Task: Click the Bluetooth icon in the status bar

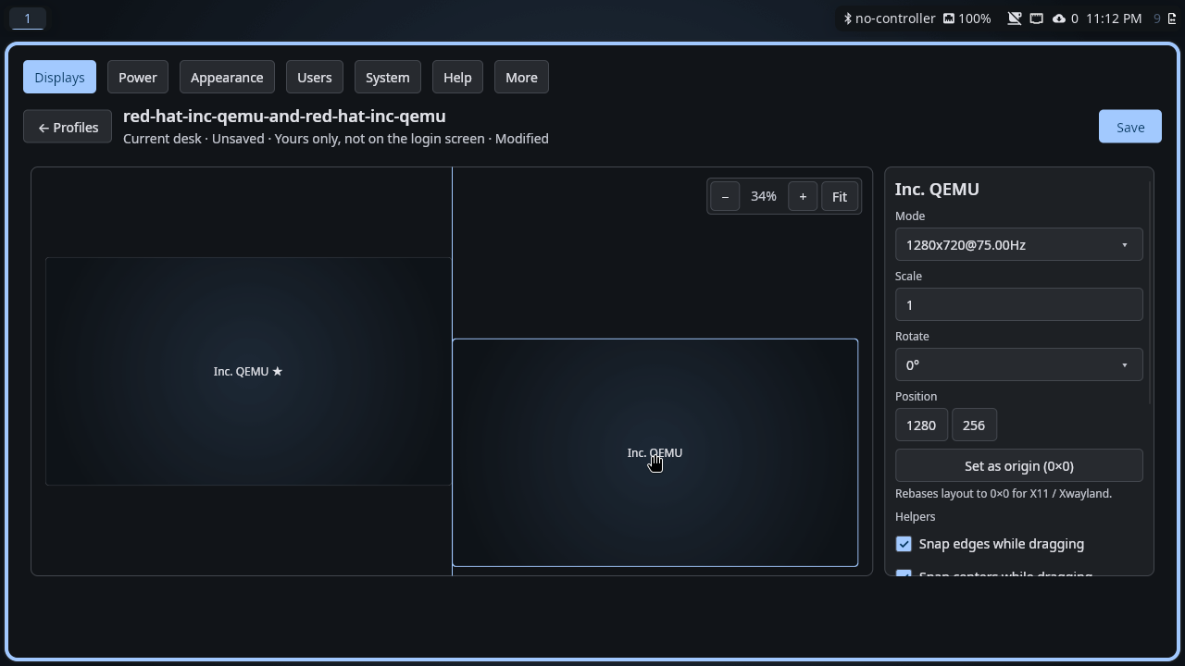Action: click(847, 18)
